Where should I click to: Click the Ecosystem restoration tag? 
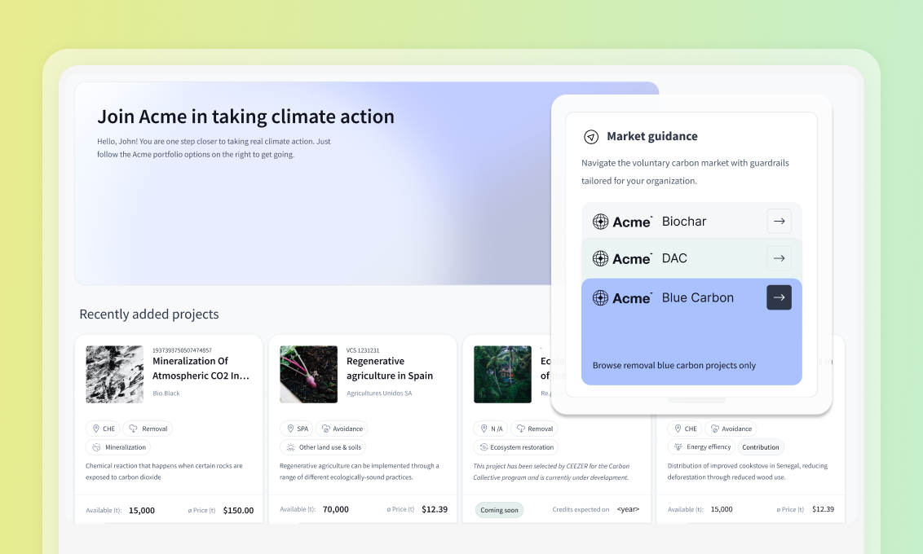coord(515,447)
